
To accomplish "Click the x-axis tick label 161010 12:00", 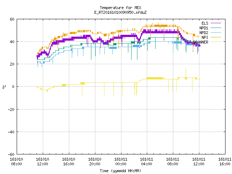I will (x=42, y=162).
